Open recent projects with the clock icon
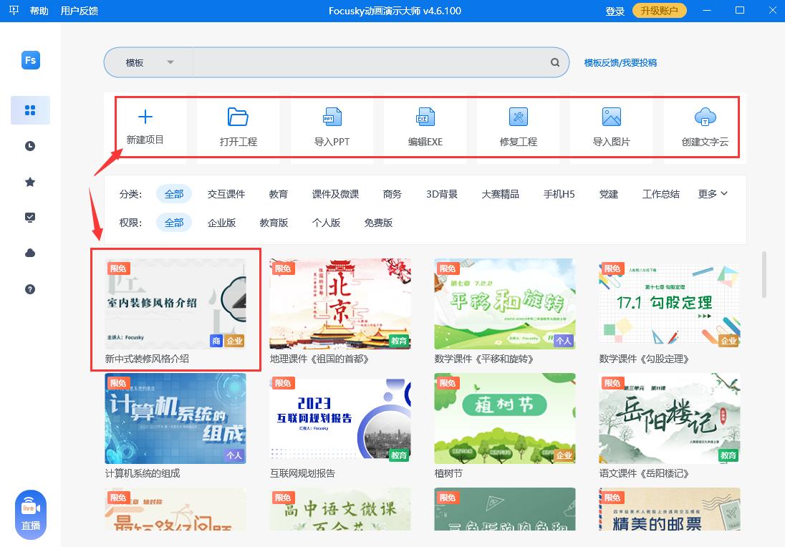 [x=29, y=146]
